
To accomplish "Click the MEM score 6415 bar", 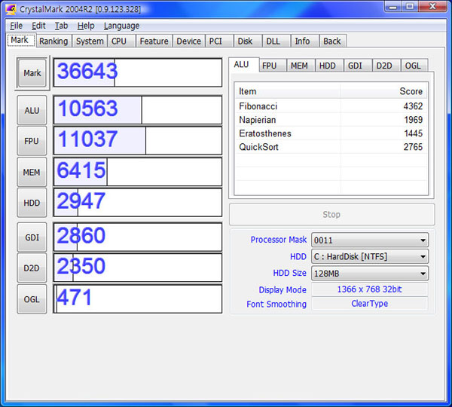I will (x=138, y=172).
